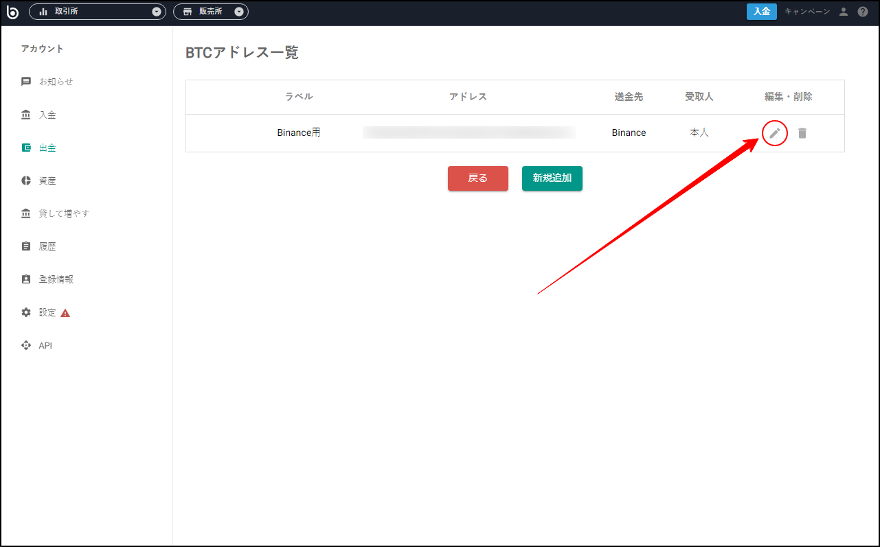
Task: Click the bitbank logo top left
Action: tap(12, 11)
